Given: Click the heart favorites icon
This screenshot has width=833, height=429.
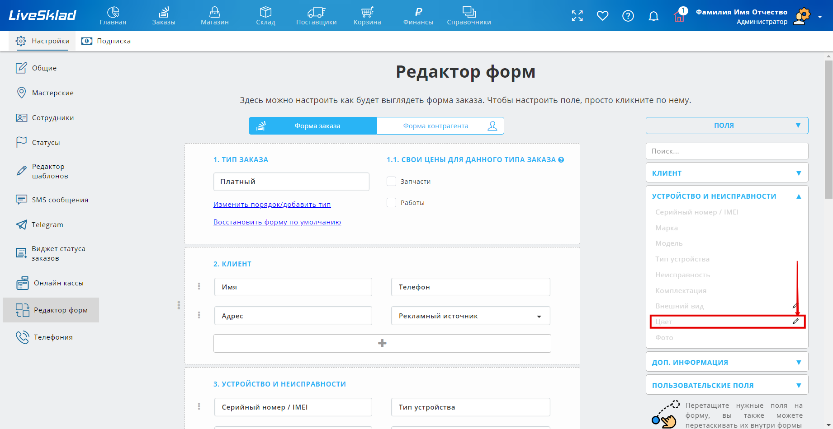Looking at the screenshot, I should pos(603,16).
